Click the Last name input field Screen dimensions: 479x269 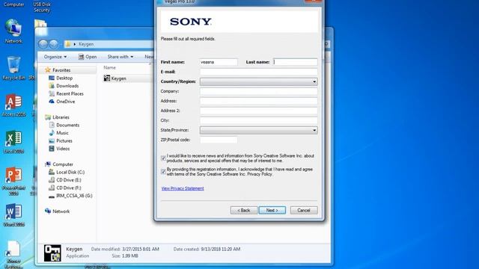point(296,62)
